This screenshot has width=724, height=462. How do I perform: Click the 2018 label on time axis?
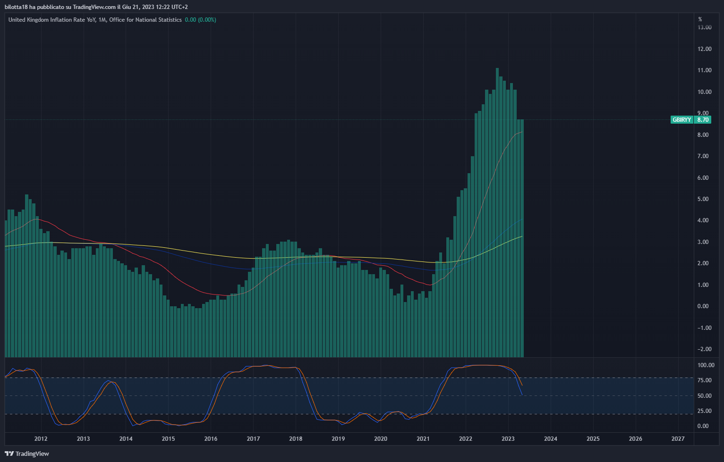[296, 439]
